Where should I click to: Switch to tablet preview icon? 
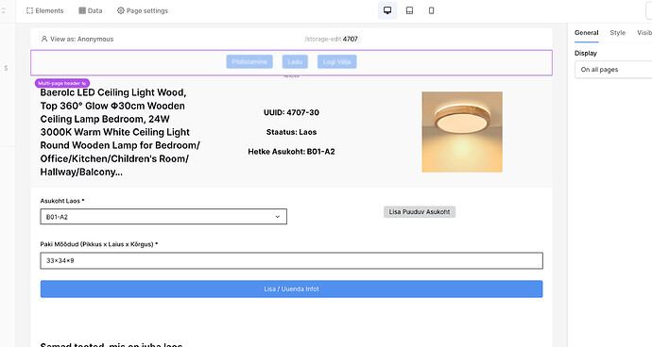409,10
